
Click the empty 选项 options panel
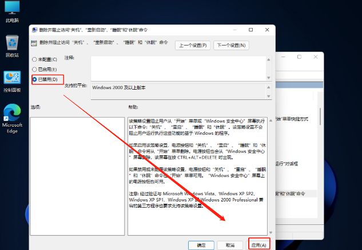77,176
